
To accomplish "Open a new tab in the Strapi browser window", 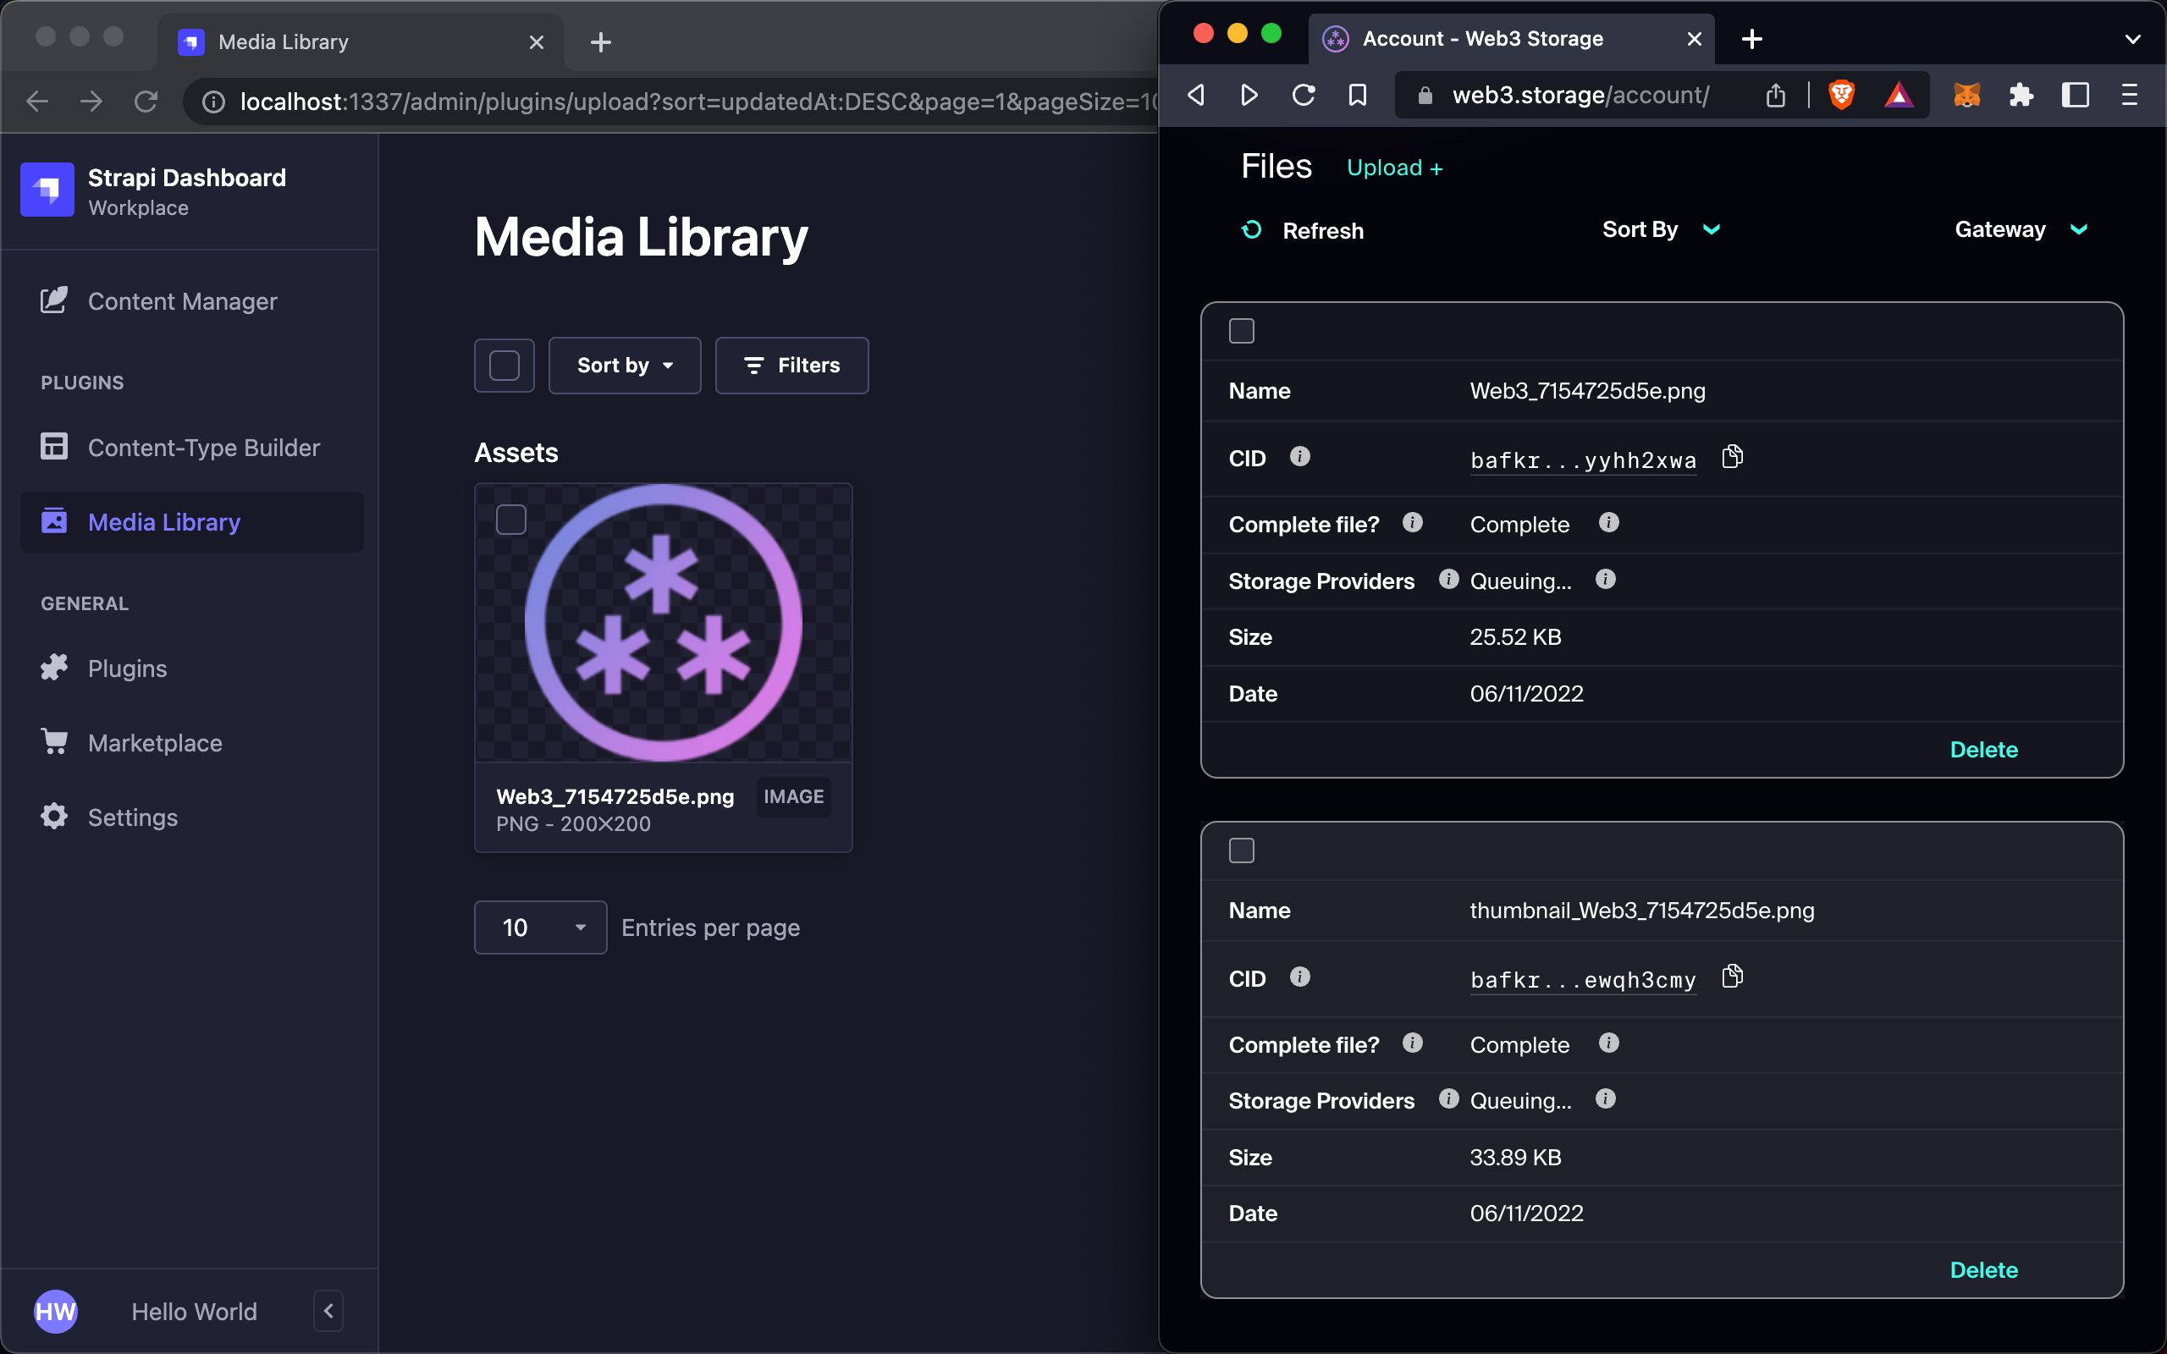I will coord(601,42).
